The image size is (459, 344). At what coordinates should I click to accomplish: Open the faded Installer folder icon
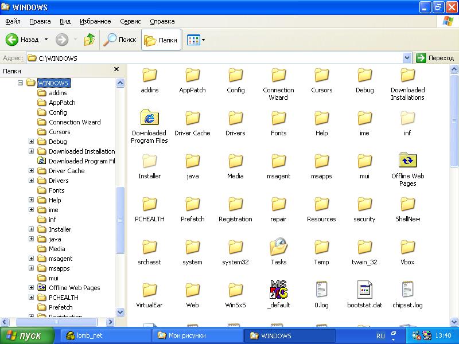[149, 161]
